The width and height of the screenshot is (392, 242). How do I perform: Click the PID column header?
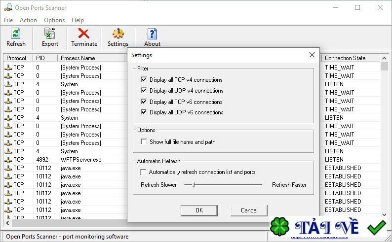click(45, 58)
